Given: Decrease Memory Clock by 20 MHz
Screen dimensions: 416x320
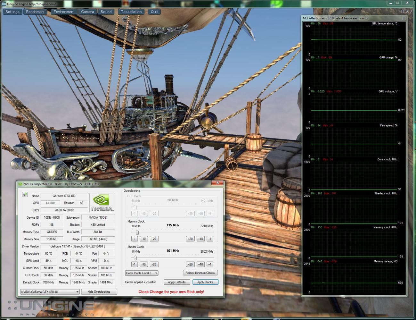Looking at the screenshot, I should click(154, 239).
